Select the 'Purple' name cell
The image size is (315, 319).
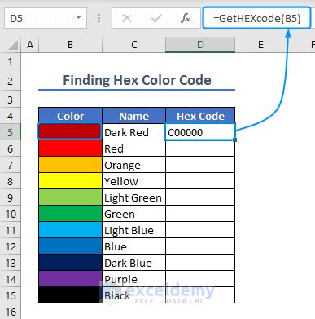133,279
